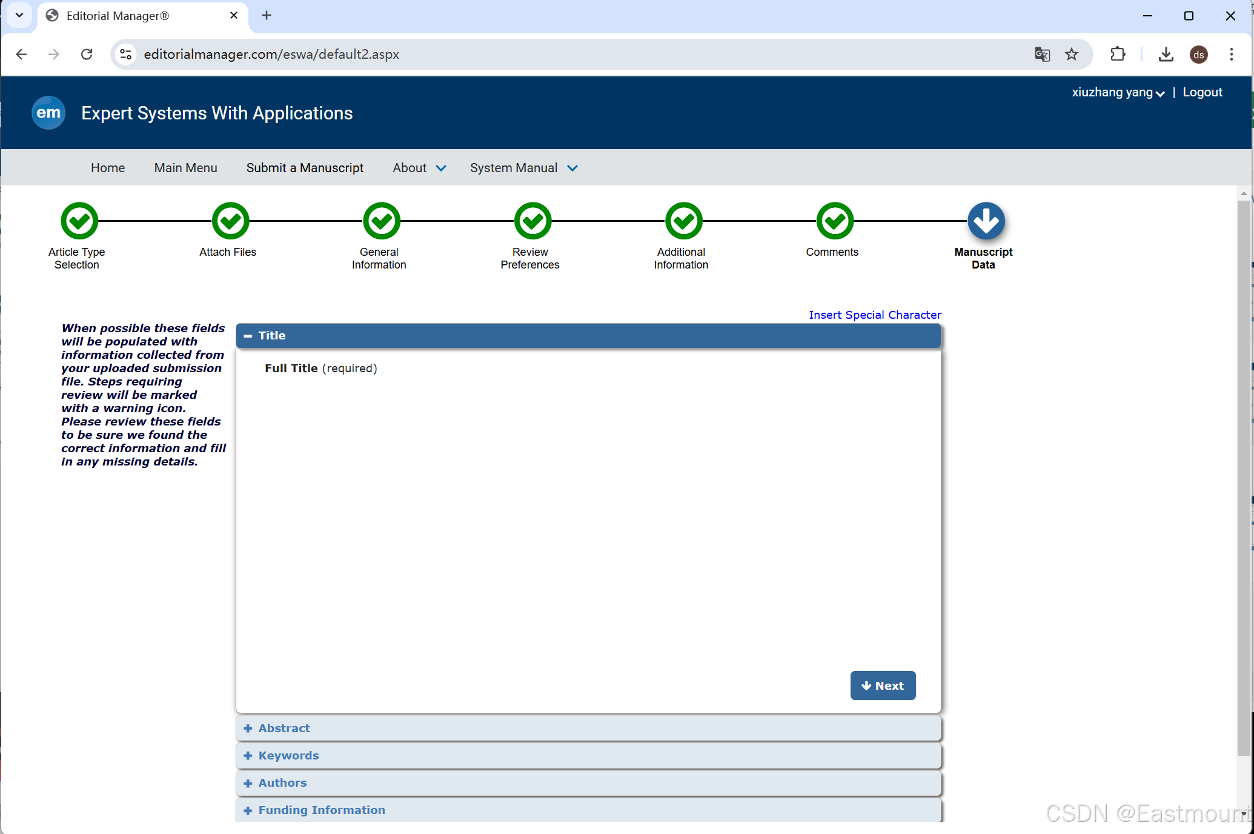Screen dimensions: 1254x834
Task: Click the Attach Files step checkmark icon
Action: pos(230,221)
